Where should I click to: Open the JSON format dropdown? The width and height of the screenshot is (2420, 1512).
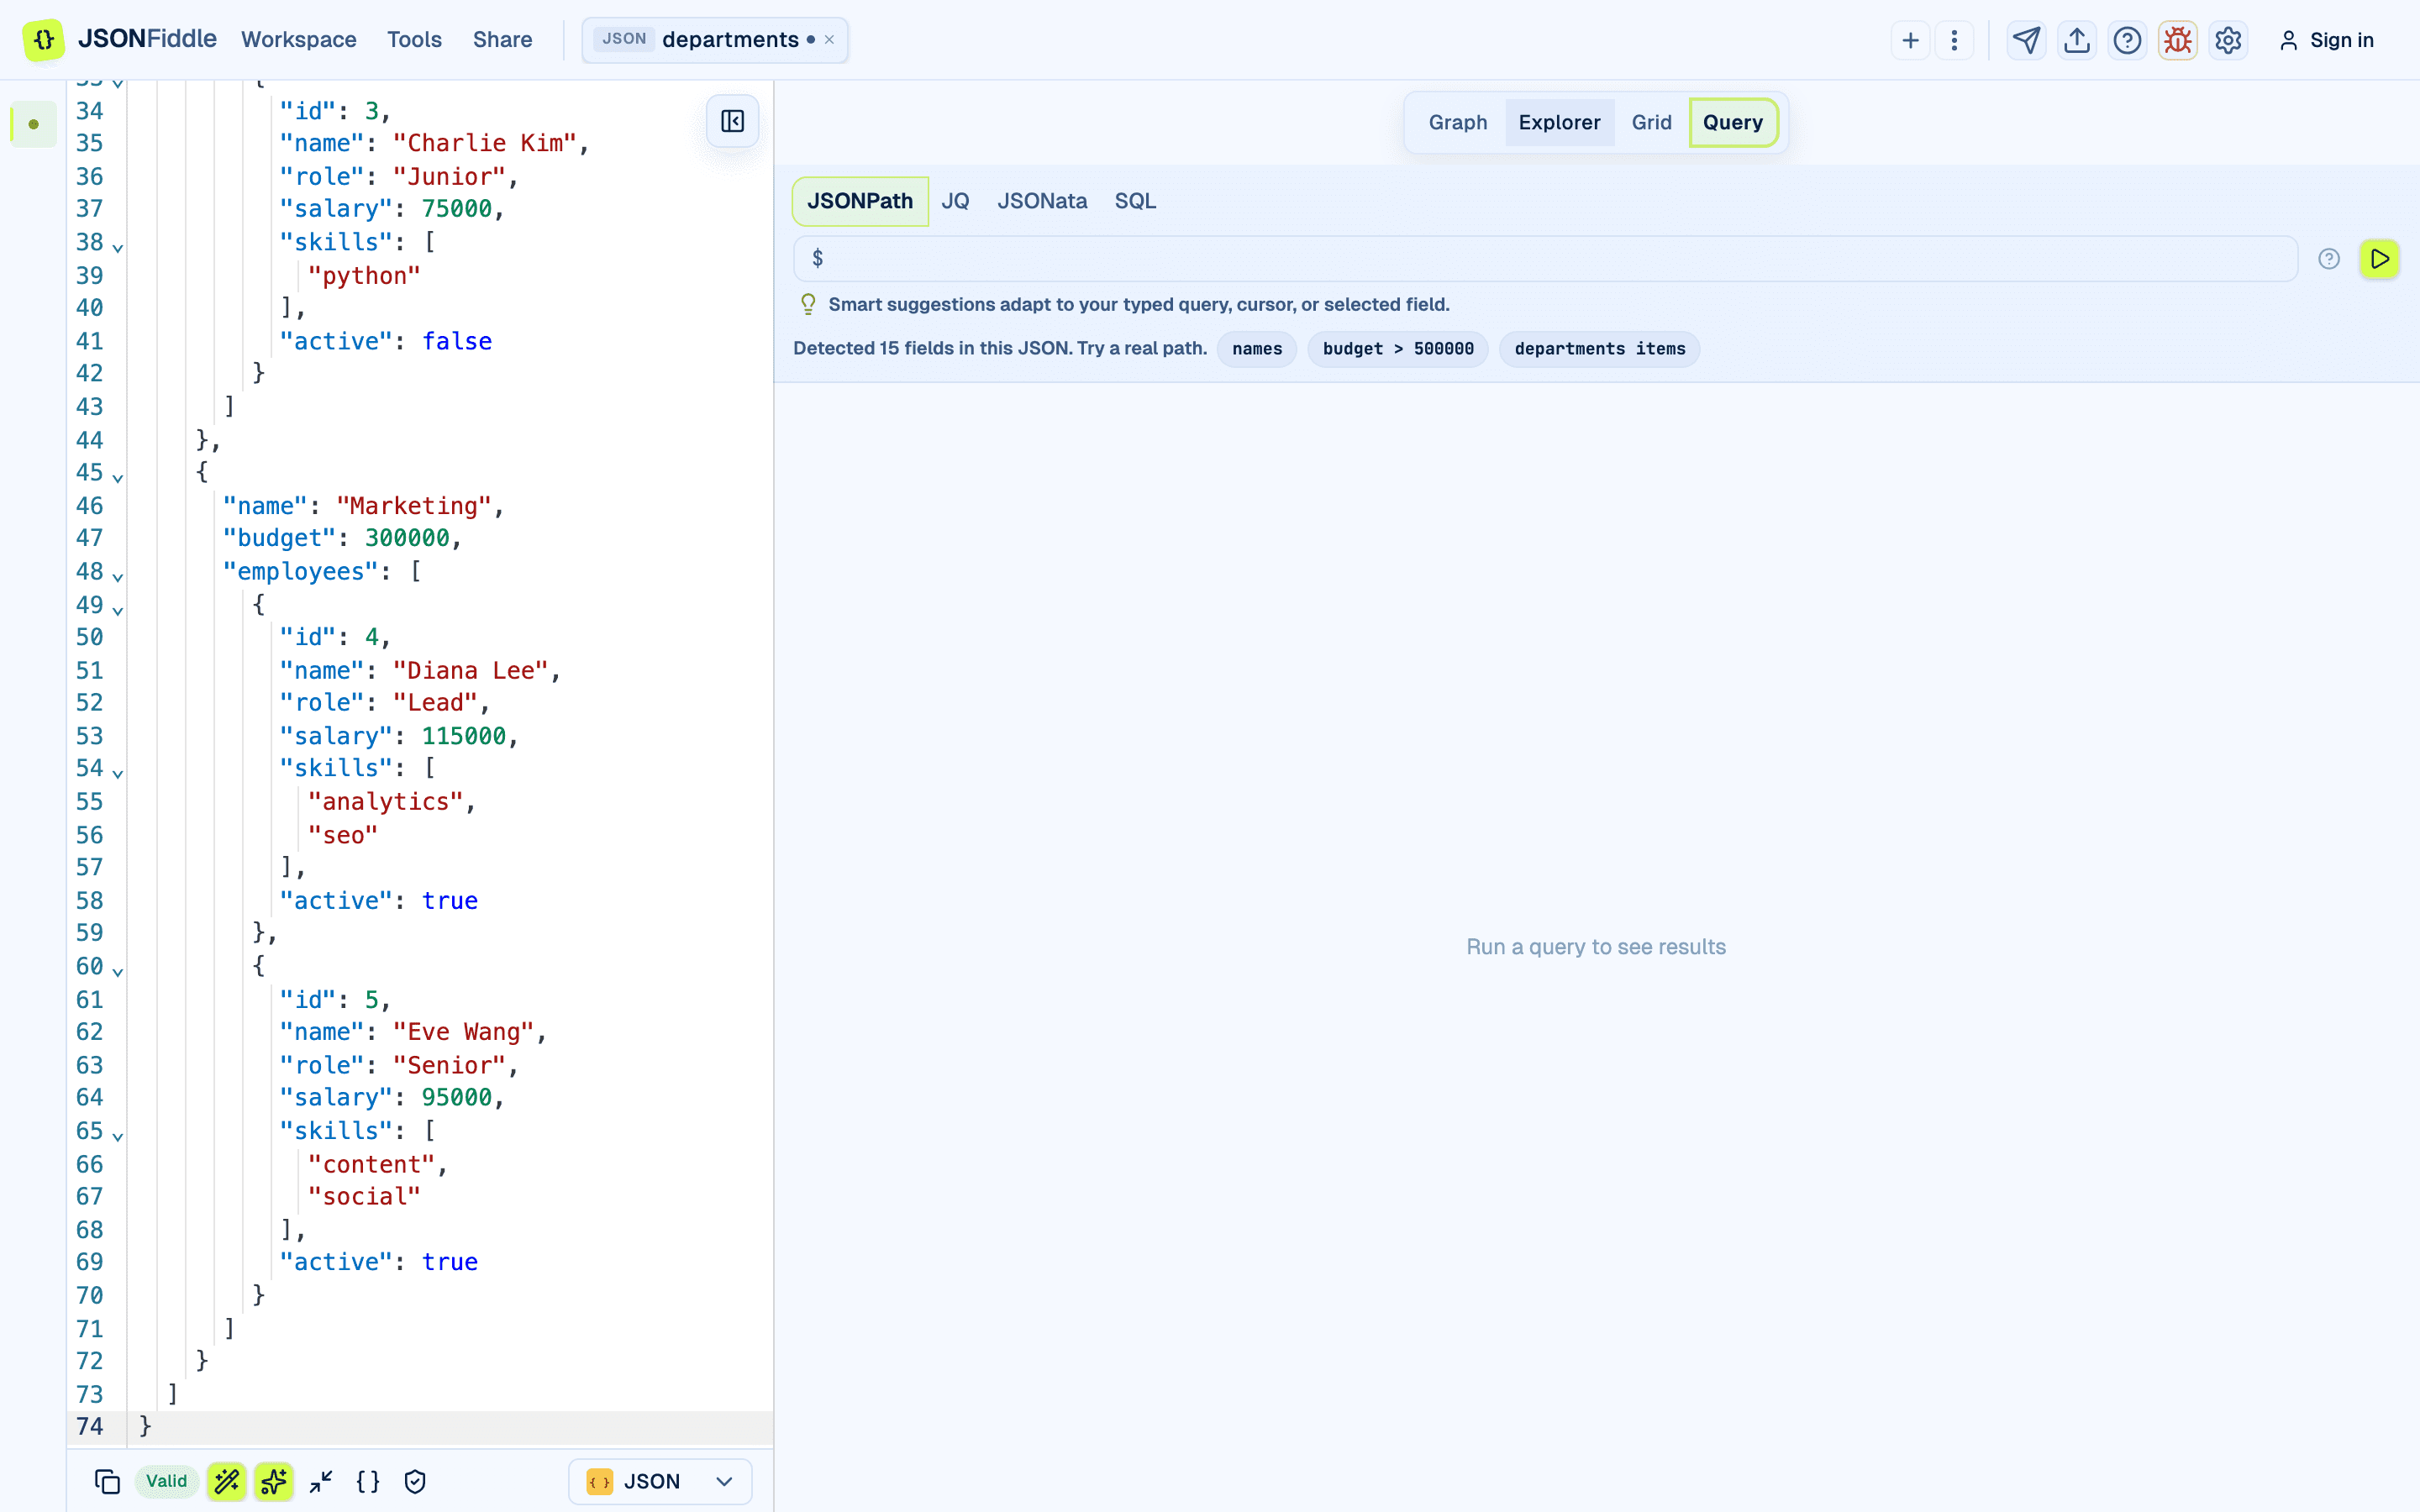(x=660, y=1481)
